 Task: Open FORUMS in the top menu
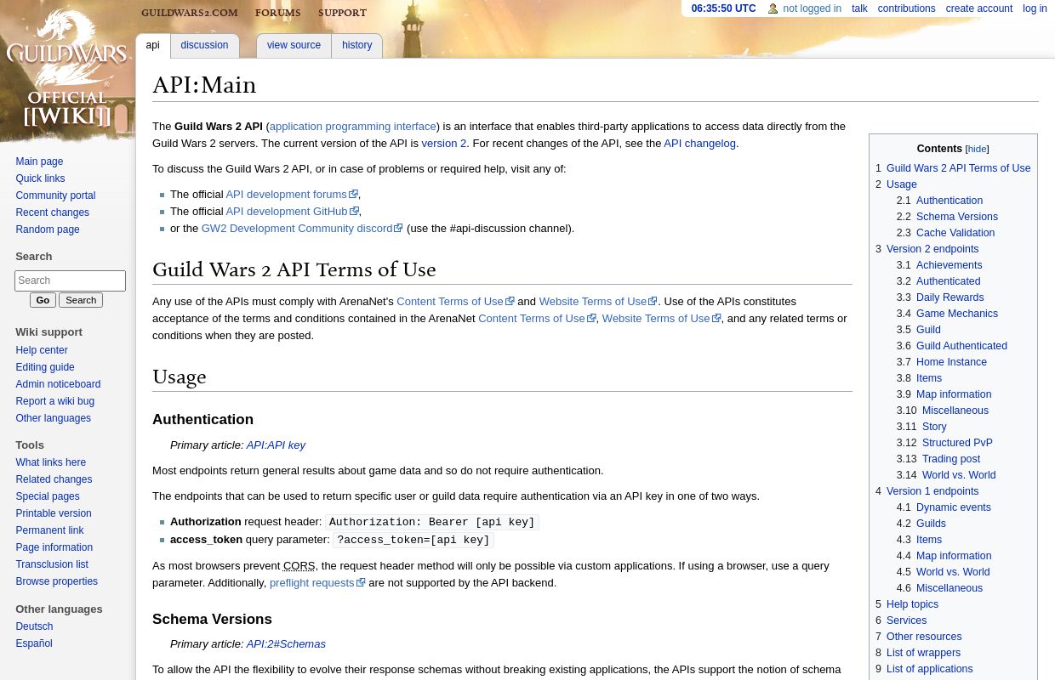click(x=277, y=13)
